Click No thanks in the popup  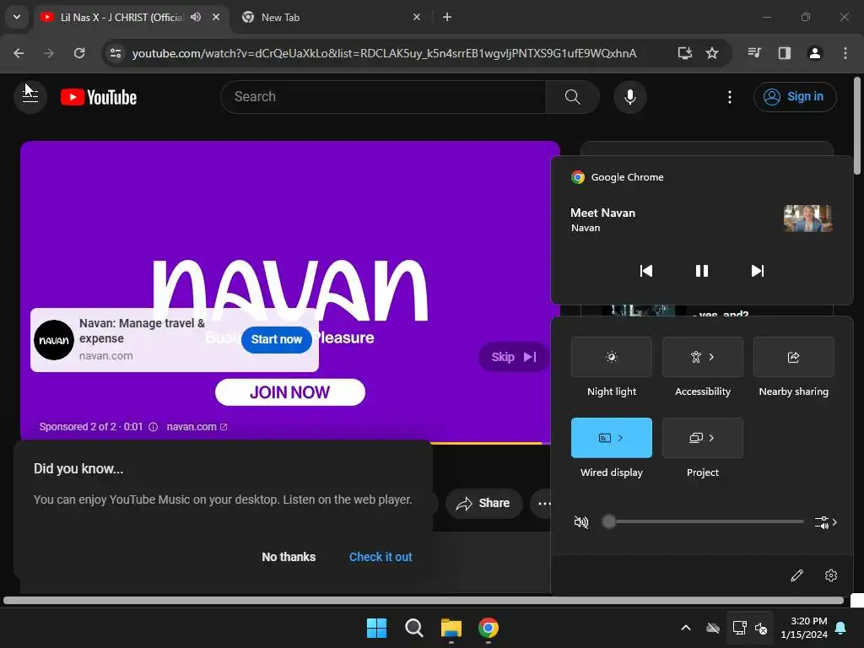tap(289, 557)
